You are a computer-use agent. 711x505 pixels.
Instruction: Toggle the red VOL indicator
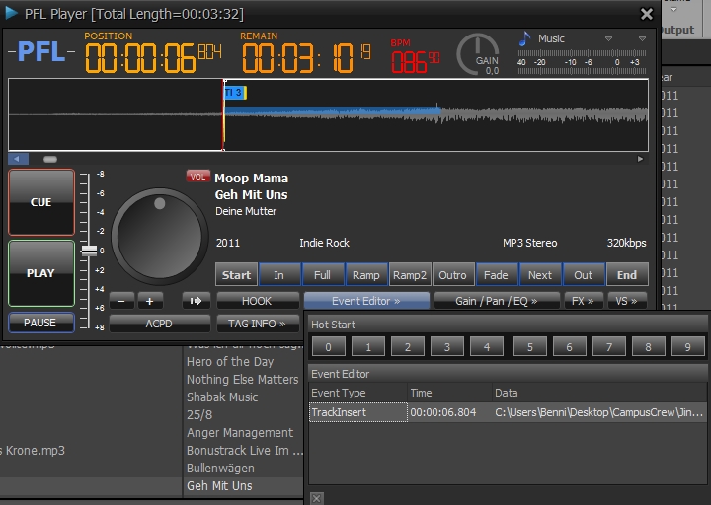coord(198,177)
